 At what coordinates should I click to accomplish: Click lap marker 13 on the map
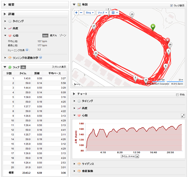point(132,15)
